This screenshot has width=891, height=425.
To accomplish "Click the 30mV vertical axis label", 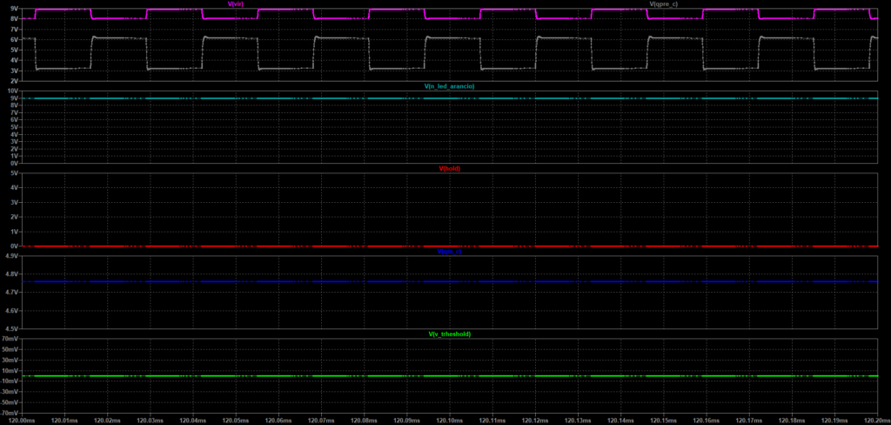I will click(10, 361).
